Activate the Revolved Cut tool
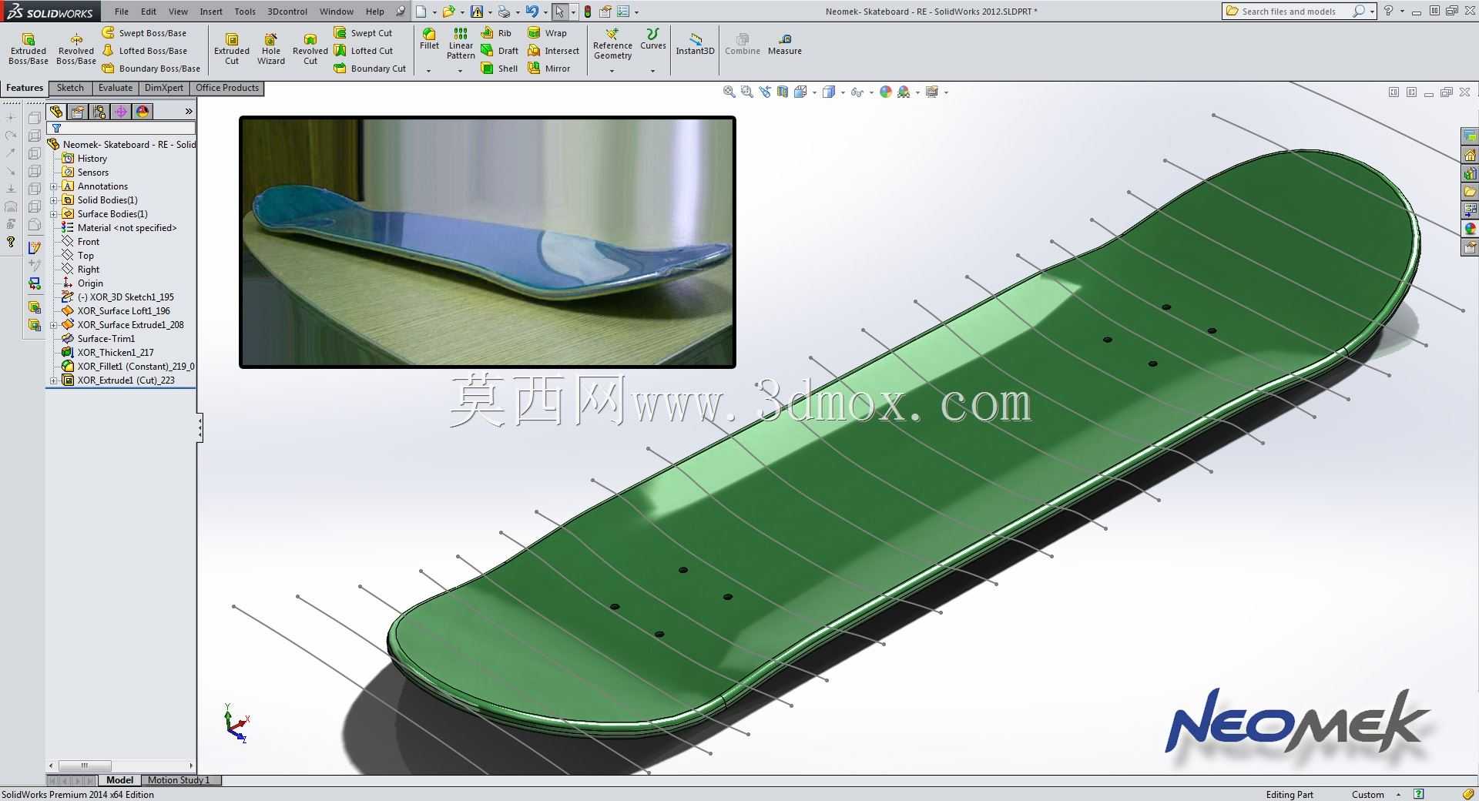This screenshot has width=1479, height=801. pyautogui.click(x=310, y=49)
